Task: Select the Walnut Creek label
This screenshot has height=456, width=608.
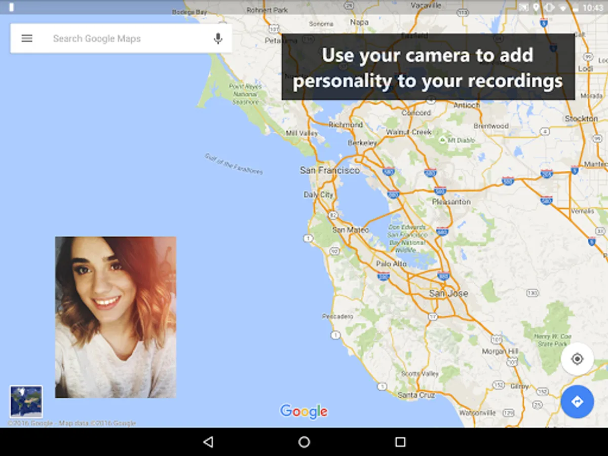Action: (x=409, y=132)
